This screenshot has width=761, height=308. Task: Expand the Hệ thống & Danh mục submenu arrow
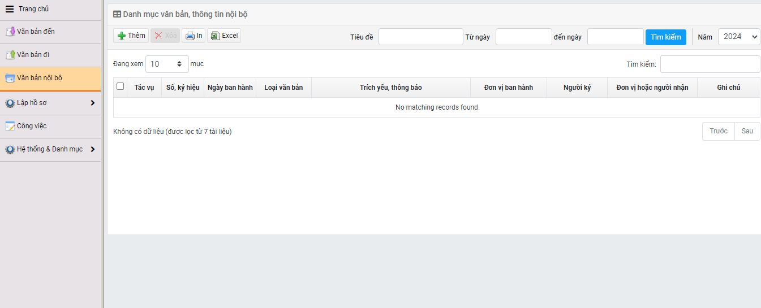pos(93,149)
